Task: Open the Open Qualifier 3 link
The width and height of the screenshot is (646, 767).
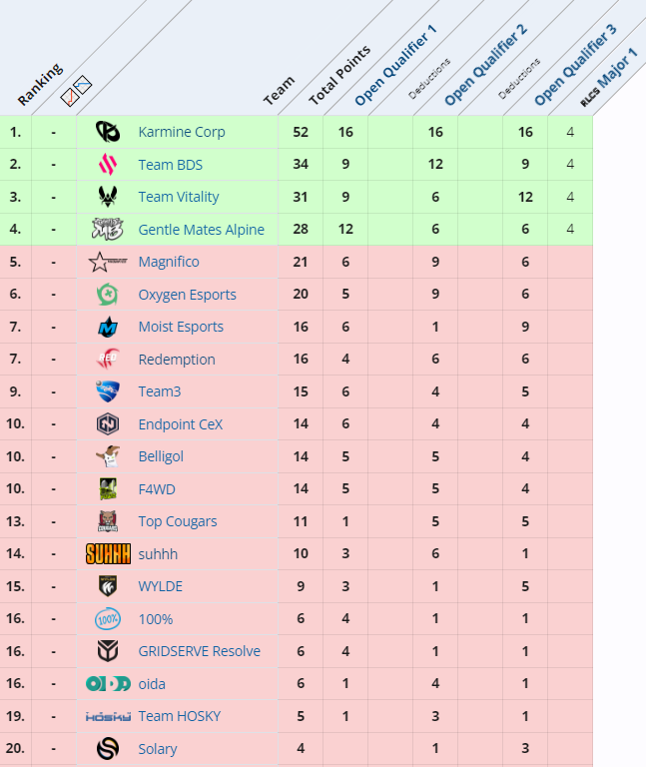Action: pos(576,66)
